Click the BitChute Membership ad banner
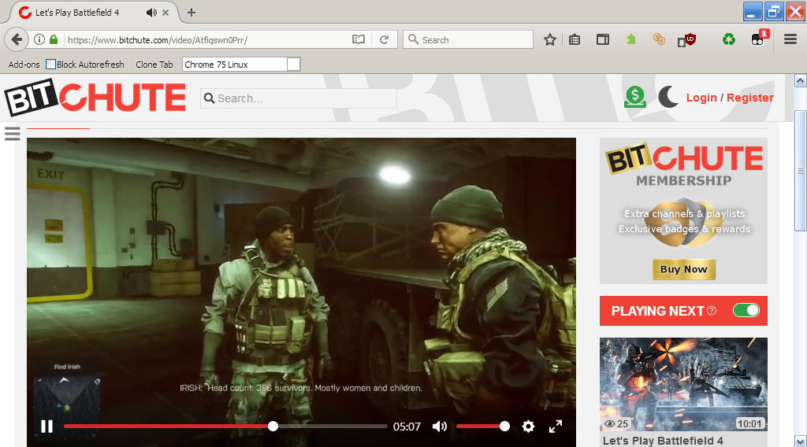Image resolution: width=807 pixels, height=447 pixels. (683, 211)
